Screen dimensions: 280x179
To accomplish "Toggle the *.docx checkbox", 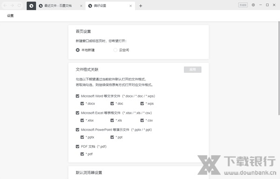I will 82,103.
